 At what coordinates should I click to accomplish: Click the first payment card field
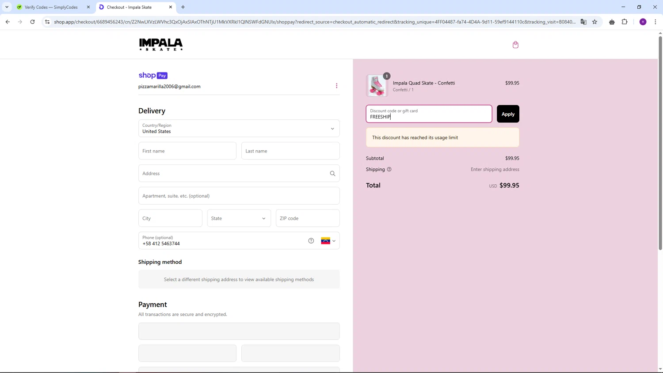click(239, 331)
